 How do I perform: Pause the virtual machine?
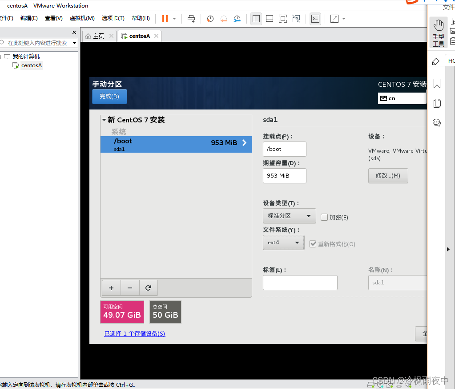click(165, 19)
